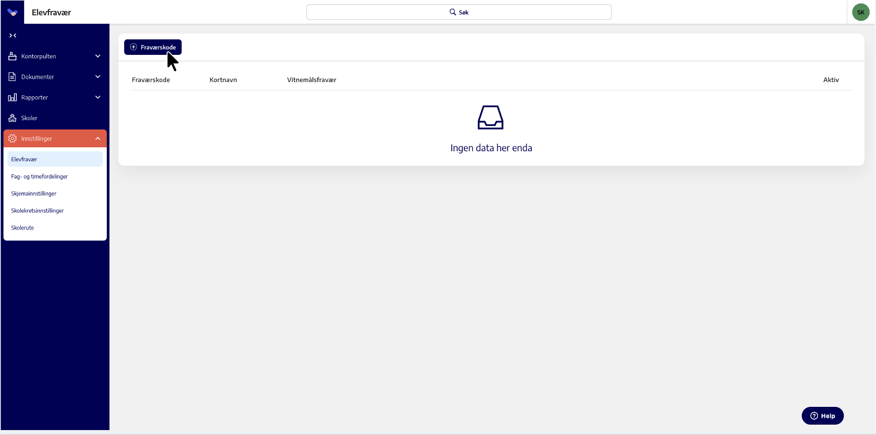Open the Skolerute settings page
The image size is (876, 435).
click(23, 228)
